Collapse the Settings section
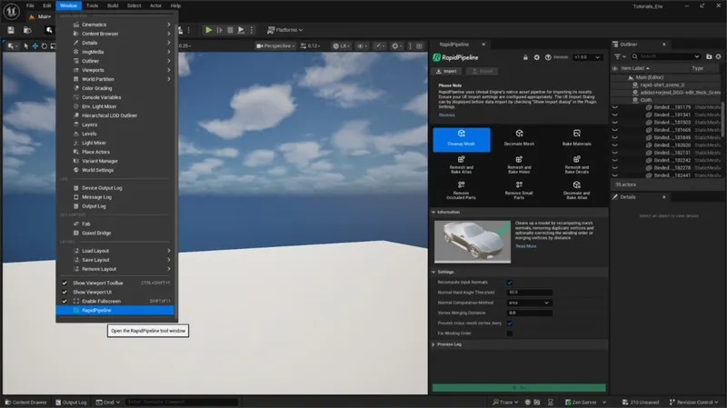This screenshot has width=727, height=408. click(433, 273)
